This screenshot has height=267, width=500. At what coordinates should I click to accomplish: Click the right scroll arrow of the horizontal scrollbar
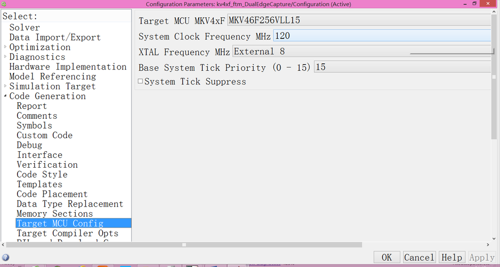pyautogui.click(x=488, y=245)
